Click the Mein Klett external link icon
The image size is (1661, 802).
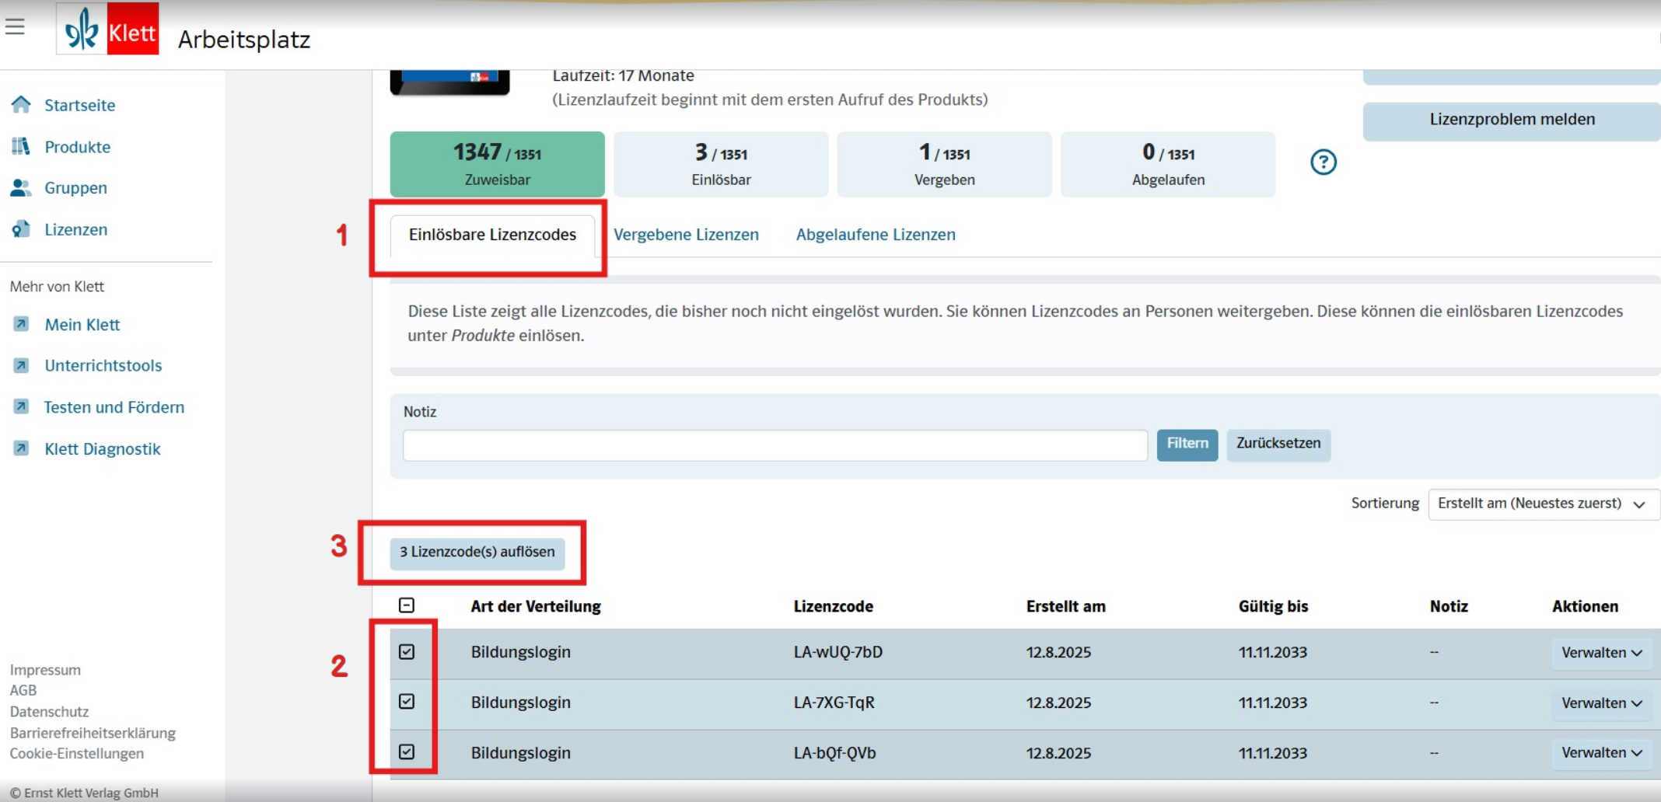pos(22,324)
